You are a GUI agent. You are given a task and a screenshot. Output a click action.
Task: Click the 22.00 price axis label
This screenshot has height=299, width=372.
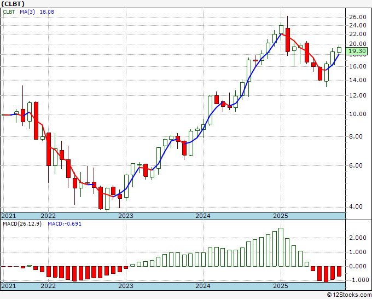pyautogui.click(x=358, y=34)
